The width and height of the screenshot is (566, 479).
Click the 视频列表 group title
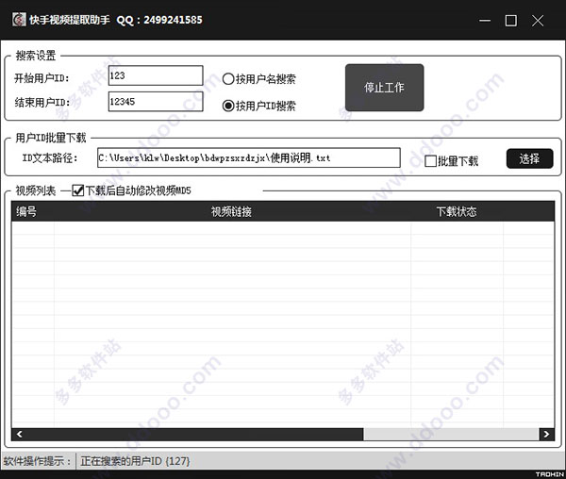(x=36, y=190)
